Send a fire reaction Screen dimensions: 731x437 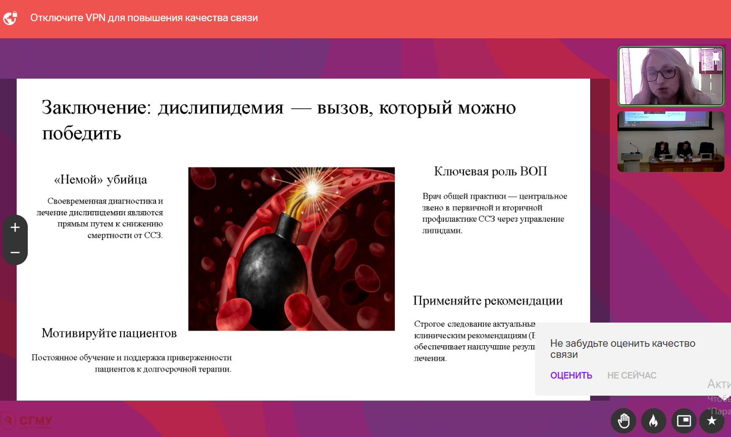pos(653,420)
